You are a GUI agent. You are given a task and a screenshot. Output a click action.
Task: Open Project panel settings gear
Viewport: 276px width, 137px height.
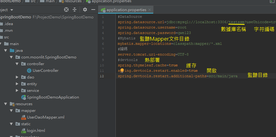[x=85, y=10]
